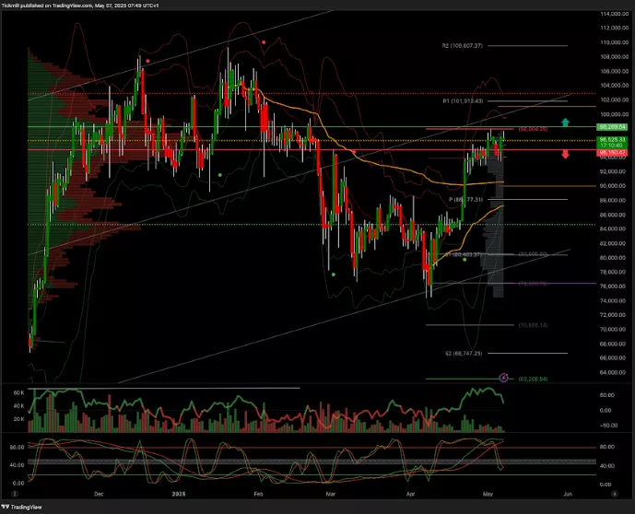
Task: Select the green 98,269.54 price label
Action: coord(611,126)
